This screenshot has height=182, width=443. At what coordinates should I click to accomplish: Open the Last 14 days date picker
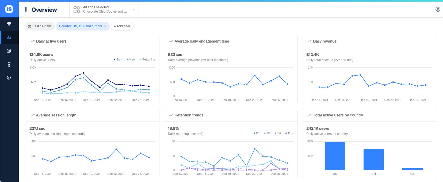pos(40,26)
